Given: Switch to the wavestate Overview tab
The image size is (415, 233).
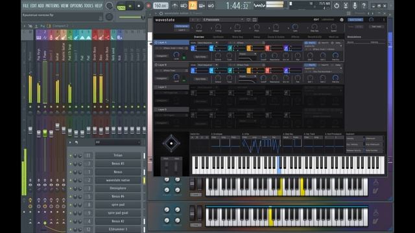Looking at the screenshot, I should click(x=199, y=37).
